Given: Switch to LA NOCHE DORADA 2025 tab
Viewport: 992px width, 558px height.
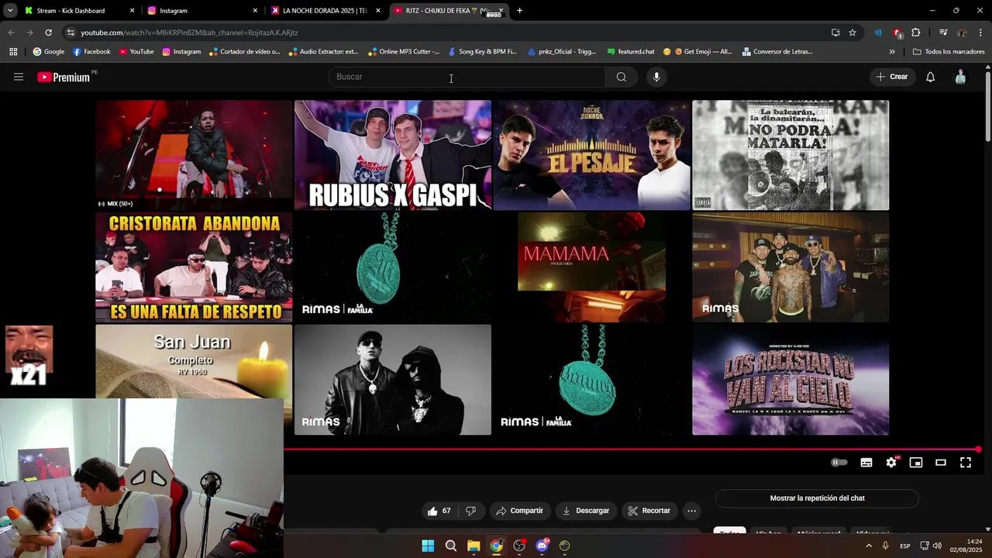Looking at the screenshot, I should (x=325, y=11).
